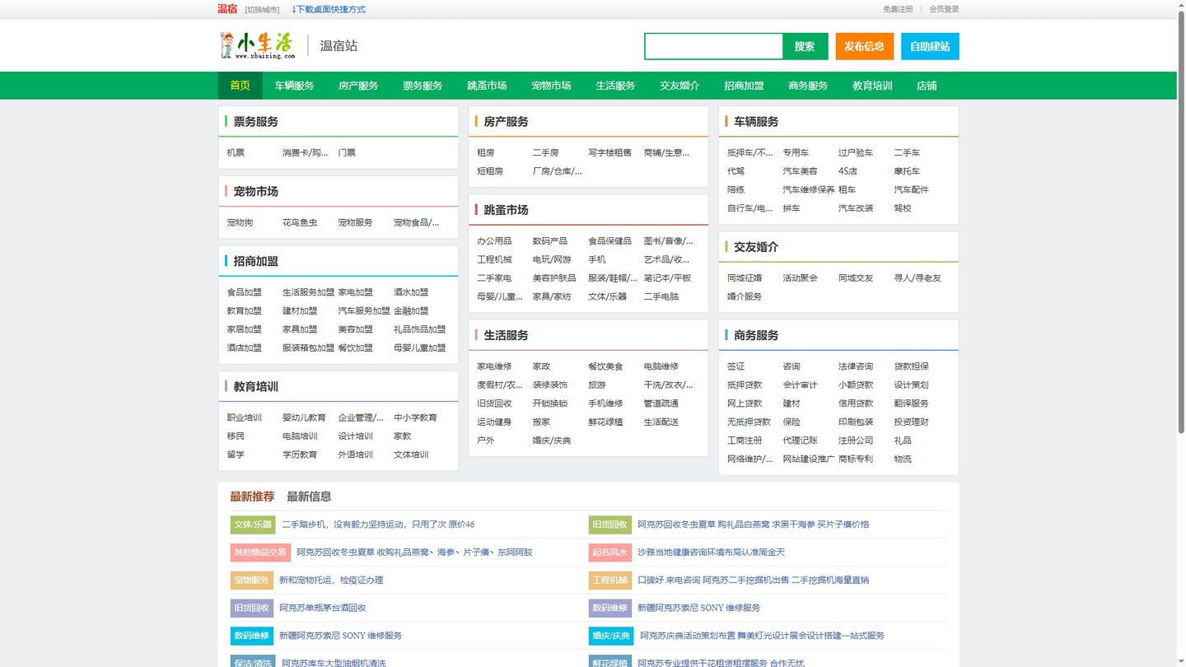
Task: Open 教育培训 in the navigation bar
Action: pos(872,86)
